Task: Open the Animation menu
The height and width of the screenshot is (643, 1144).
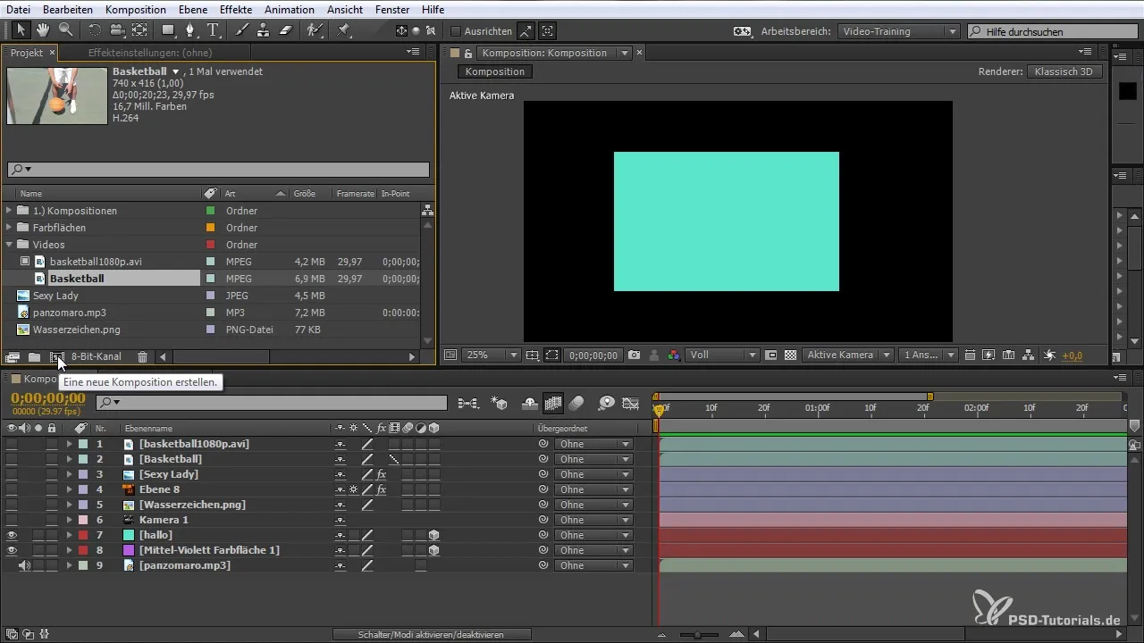Action: (290, 9)
